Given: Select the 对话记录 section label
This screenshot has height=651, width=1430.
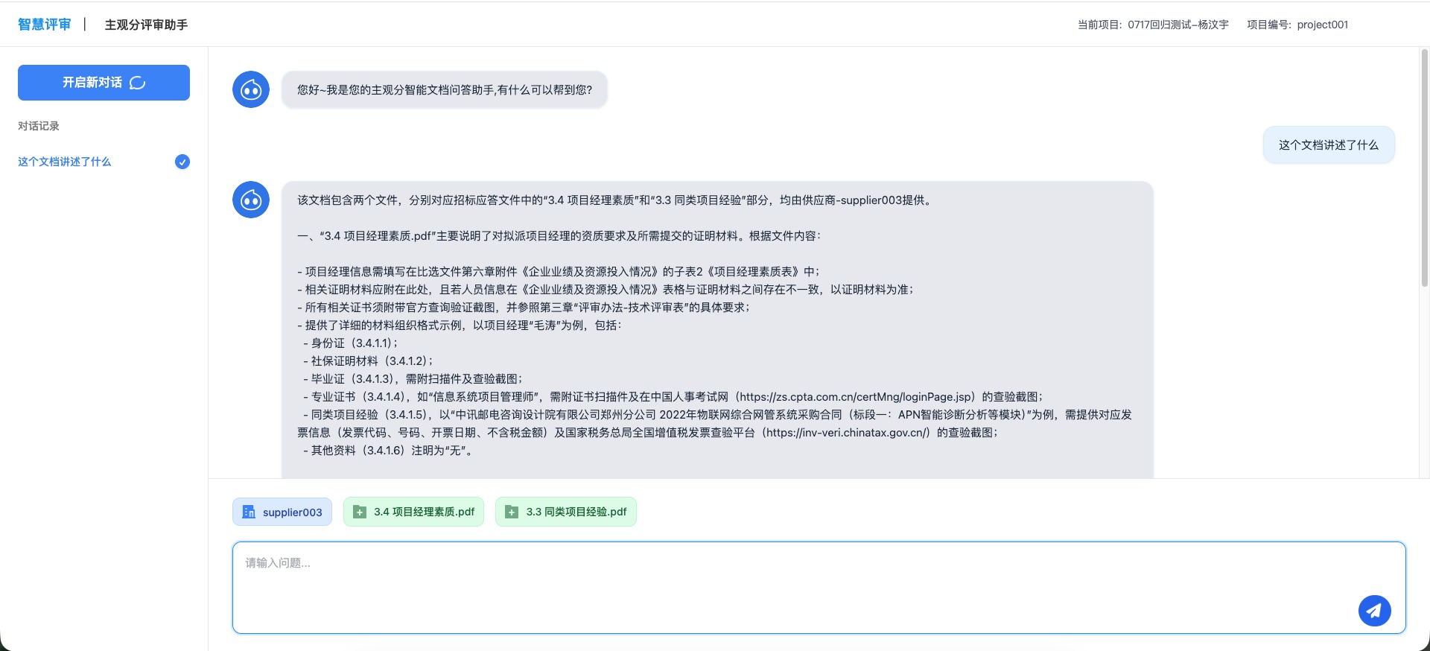Looking at the screenshot, I should pos(39,126).
